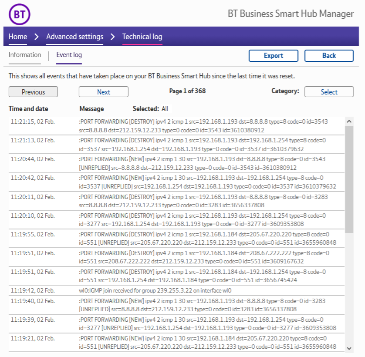Load the Next page of events
Image resolution: width=365 pixels, height=357 pixels.
pos(103,92)
